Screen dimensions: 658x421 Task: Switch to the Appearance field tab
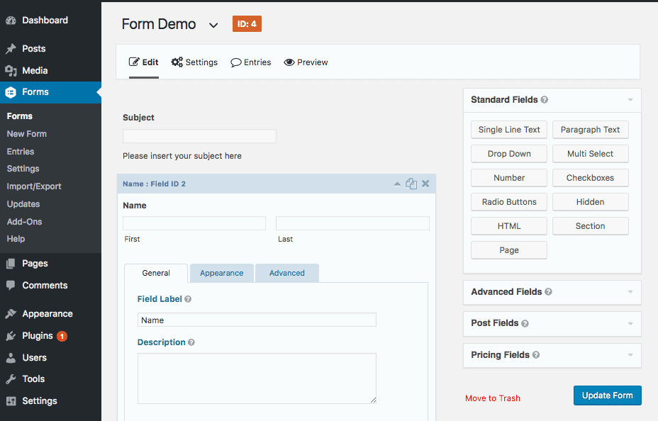221,273
